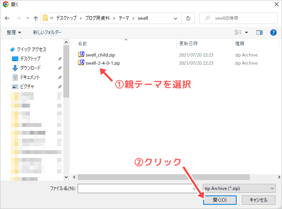Open デスクトップ in Quick Access
The image size is (282, 209).
30,59
